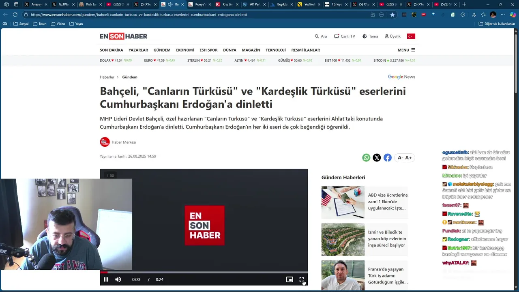Share the article on WhatsApp

(366, 158)
